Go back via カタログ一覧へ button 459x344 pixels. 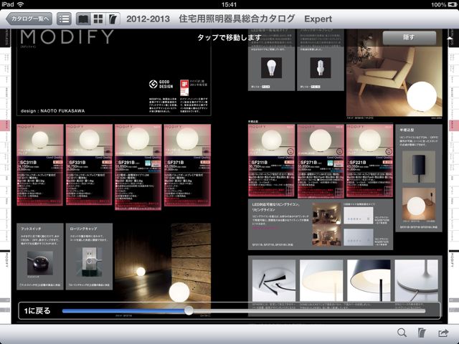pyautogui.click(x=29, y=19)
